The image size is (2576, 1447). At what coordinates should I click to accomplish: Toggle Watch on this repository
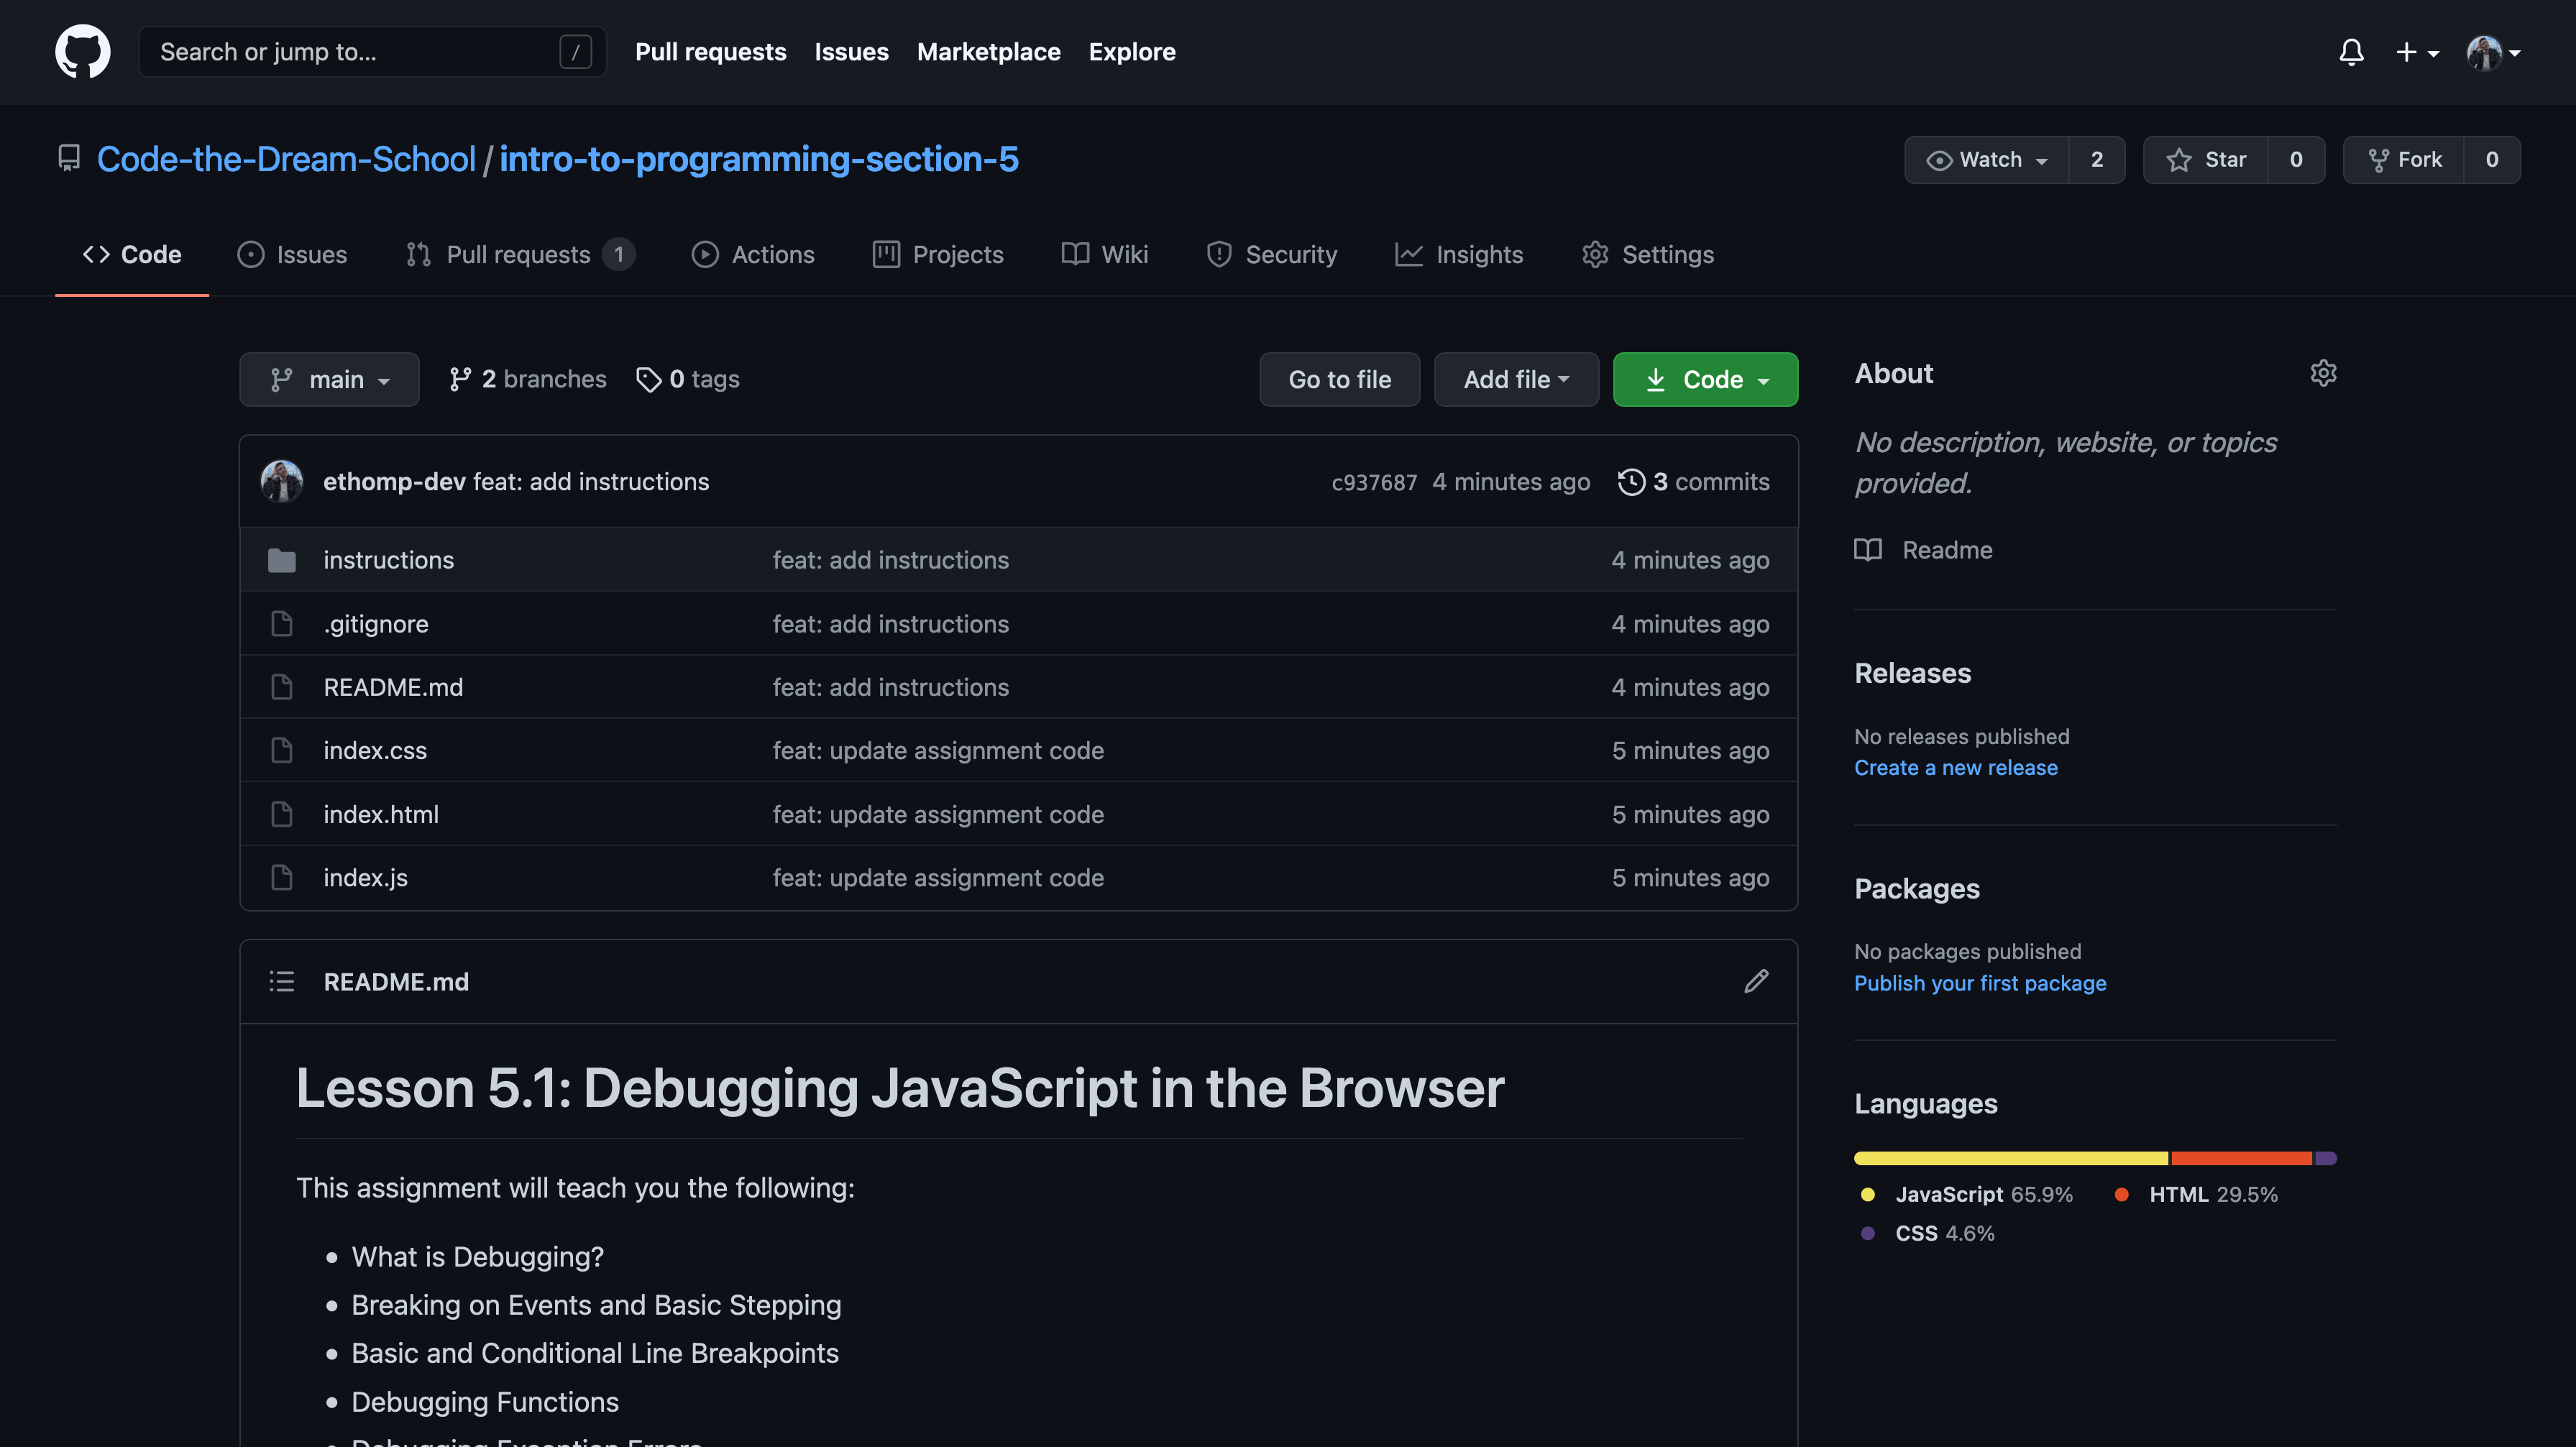point(1987,160)
